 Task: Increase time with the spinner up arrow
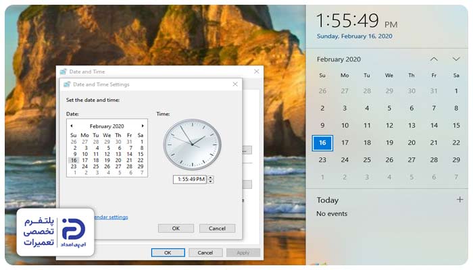211,177
